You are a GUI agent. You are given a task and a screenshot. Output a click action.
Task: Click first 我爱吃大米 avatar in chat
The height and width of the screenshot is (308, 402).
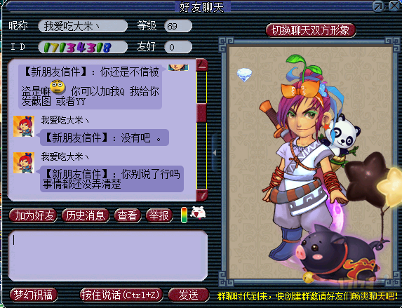coord(24,126)
